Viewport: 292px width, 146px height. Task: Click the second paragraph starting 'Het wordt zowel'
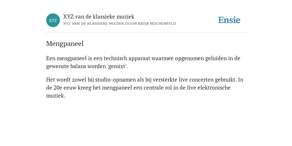coord(145,88)
